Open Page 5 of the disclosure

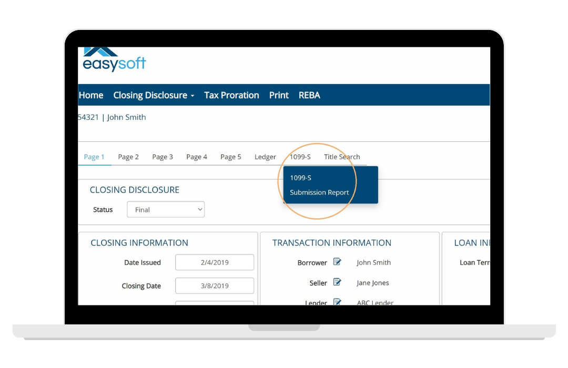[x=230, y=157]
